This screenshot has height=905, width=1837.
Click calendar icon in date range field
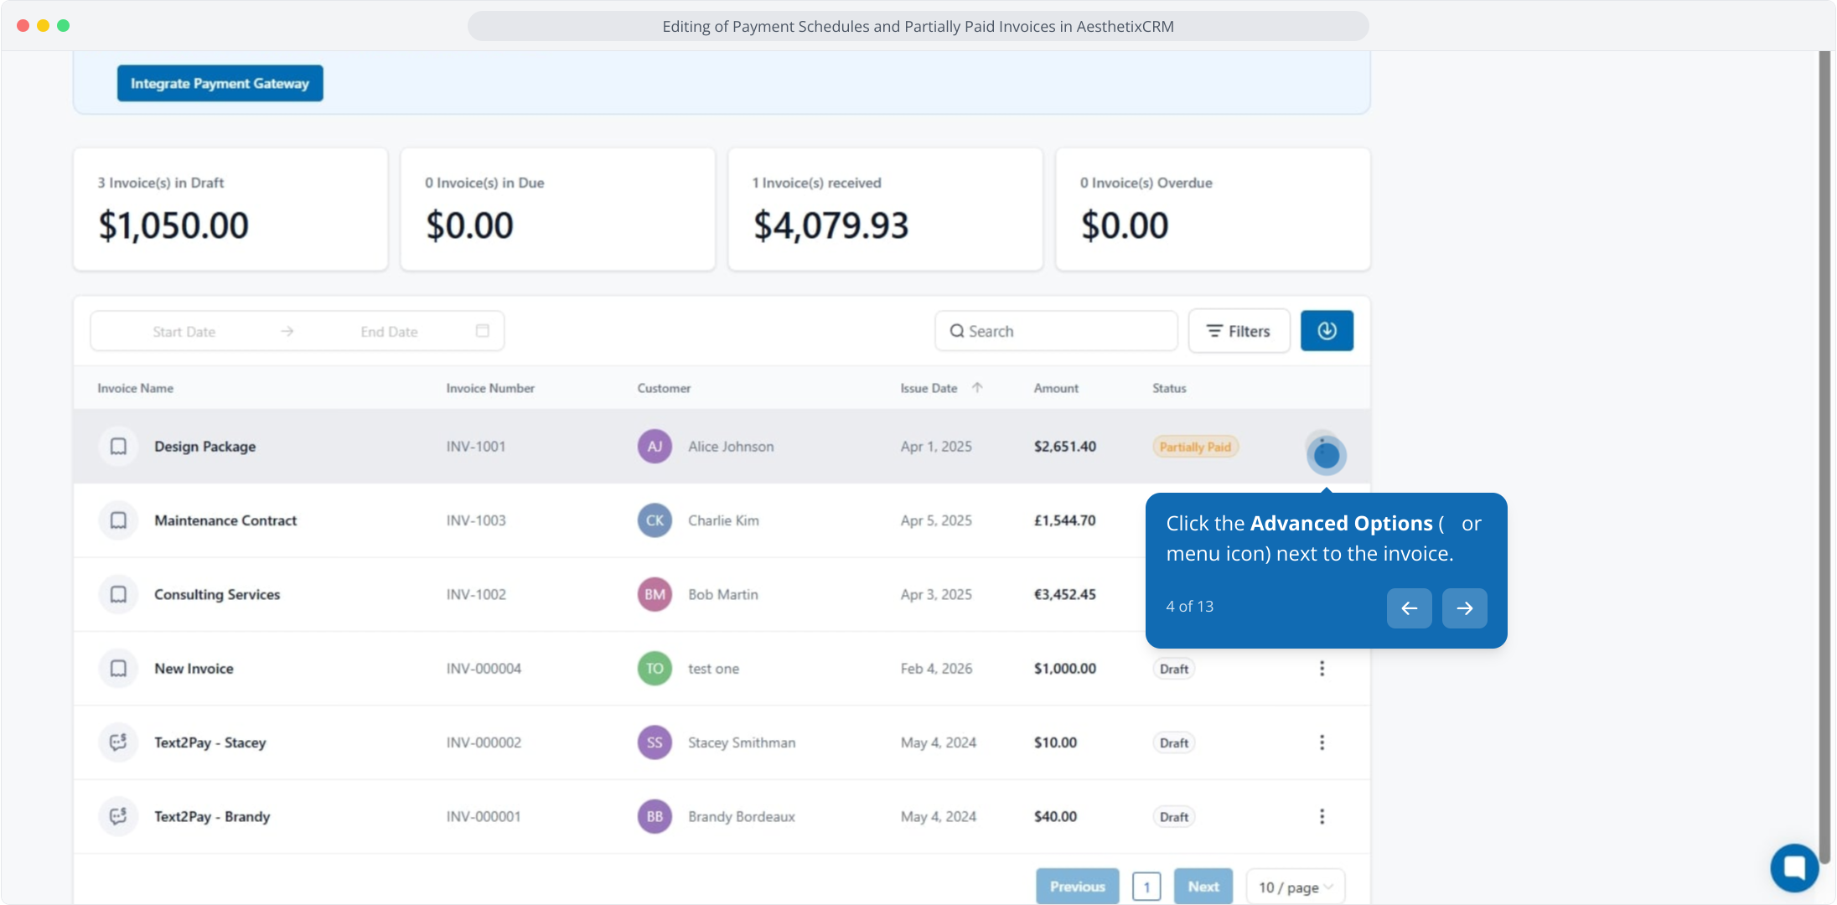click(483, 331)
